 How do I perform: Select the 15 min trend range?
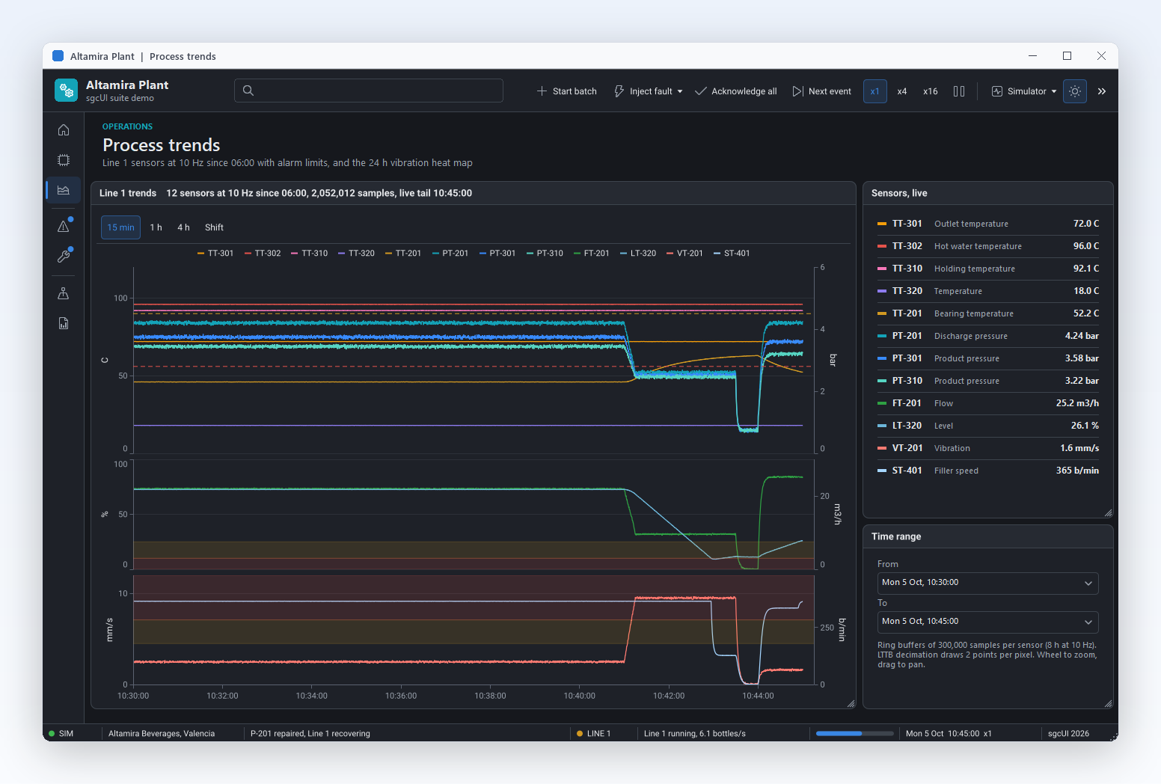point(120,227)
